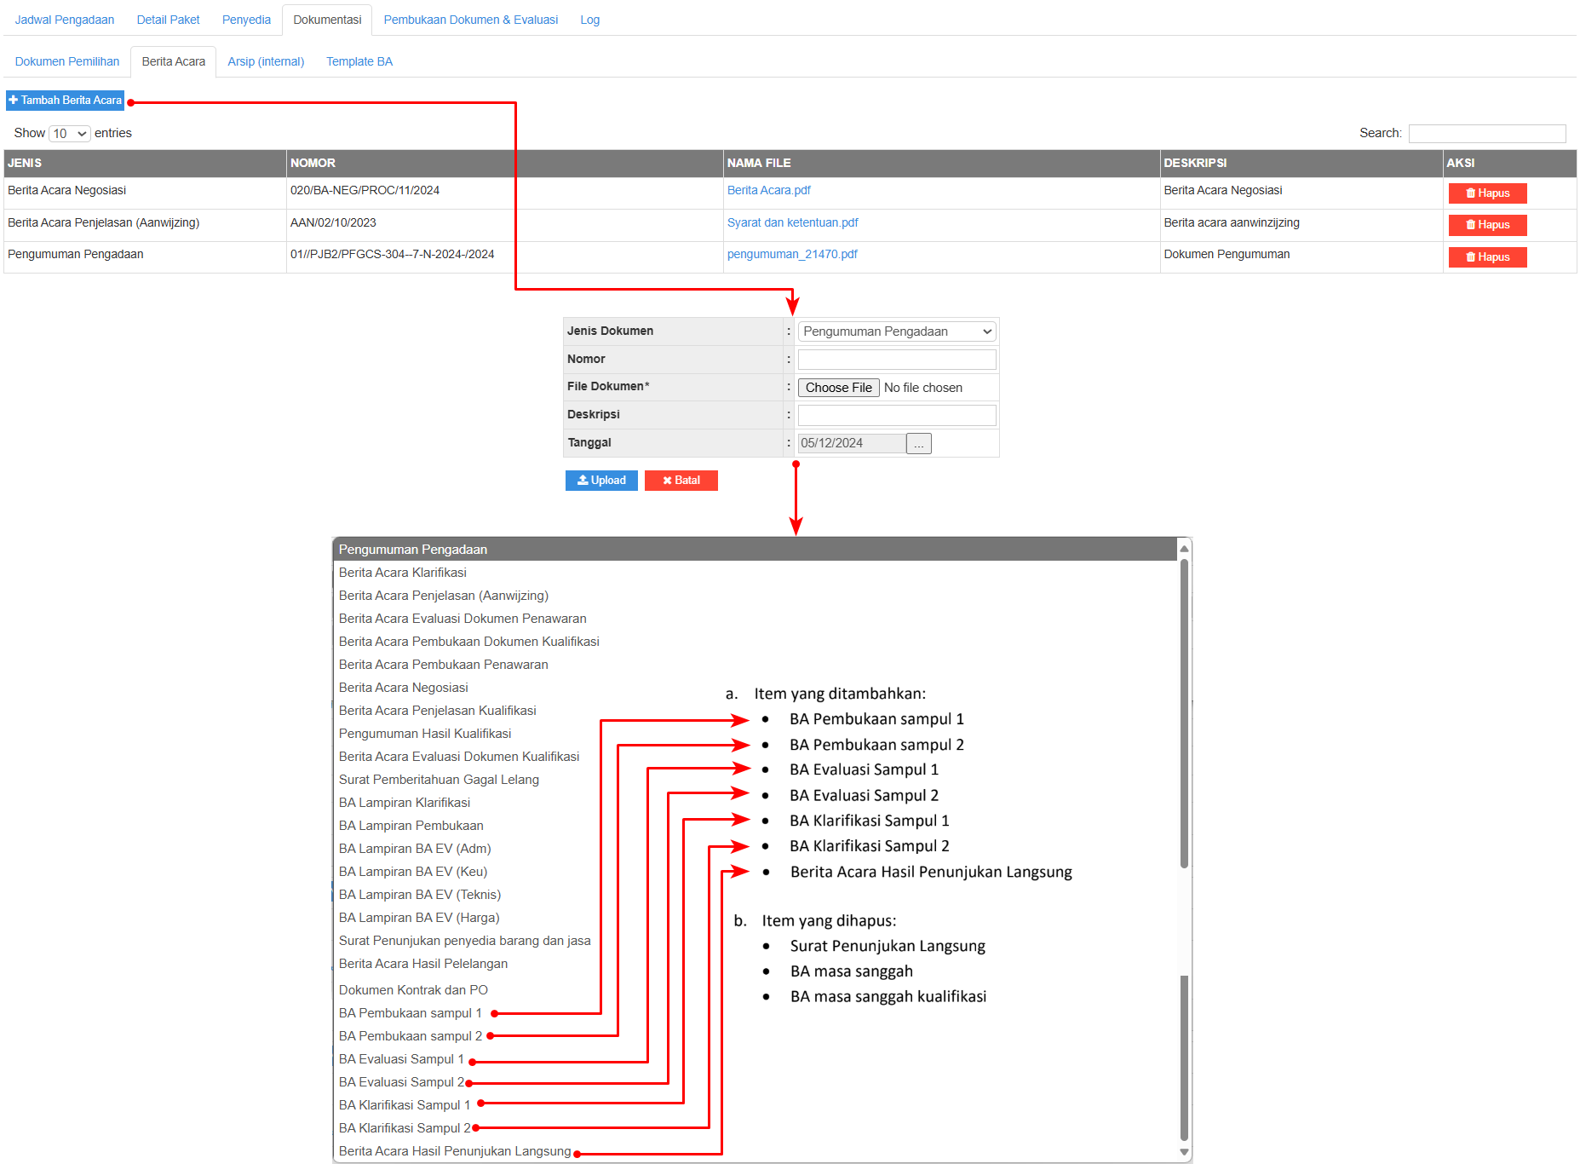Choose Berita Acara Pembukaan Dokumen Kualifikasi option

[755, 642]
